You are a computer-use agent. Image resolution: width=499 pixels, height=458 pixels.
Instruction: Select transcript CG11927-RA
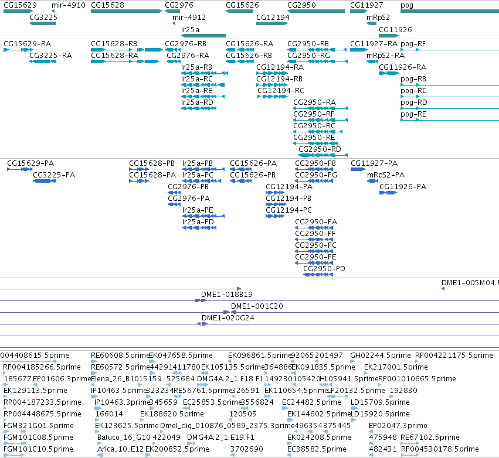359,50
